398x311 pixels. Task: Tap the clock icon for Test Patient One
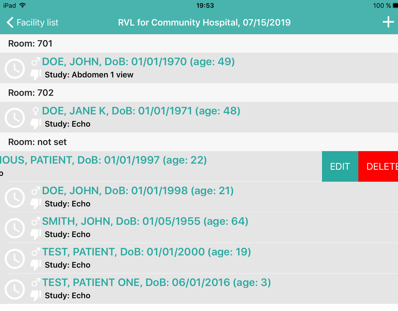[x=15, y=289]
